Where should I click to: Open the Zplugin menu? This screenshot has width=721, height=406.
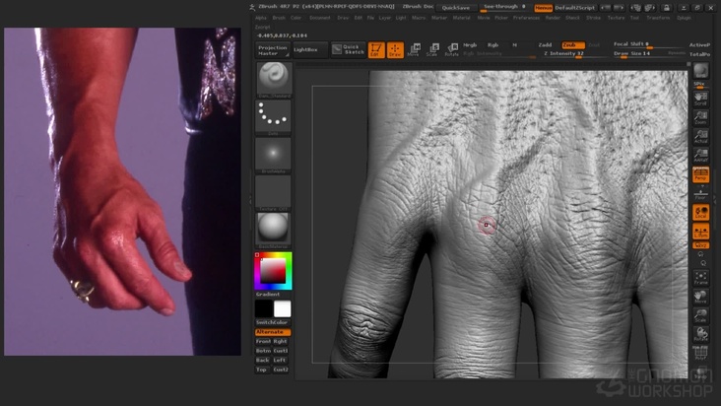pyautogui.click(x=684, y=18)
